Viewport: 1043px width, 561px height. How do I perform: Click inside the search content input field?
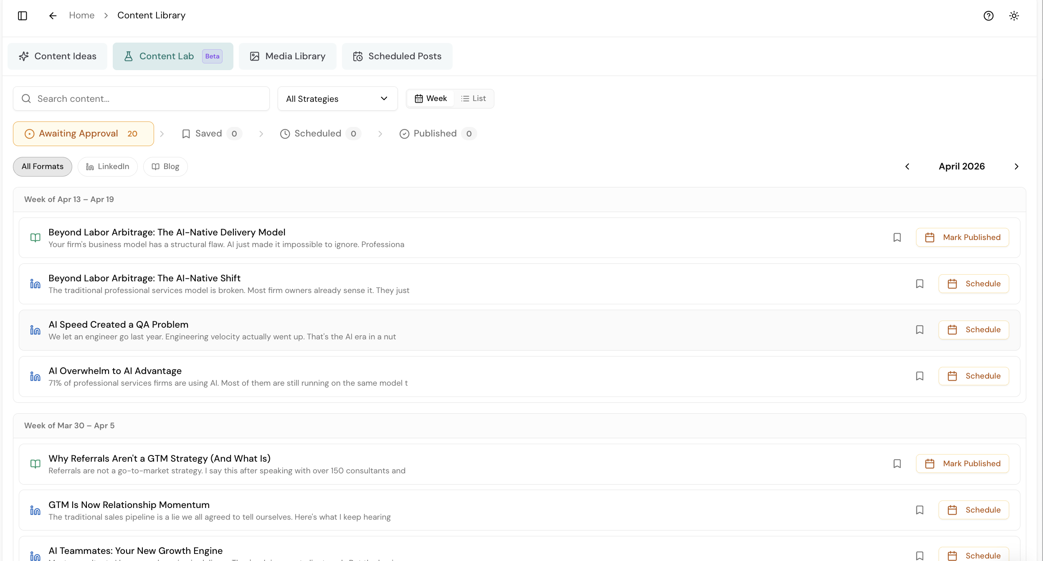(141, 99)
